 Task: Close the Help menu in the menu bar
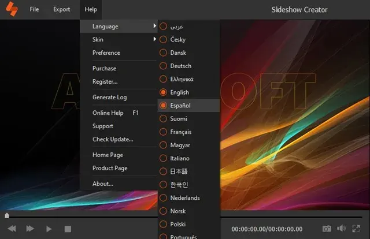click(91, 9)
